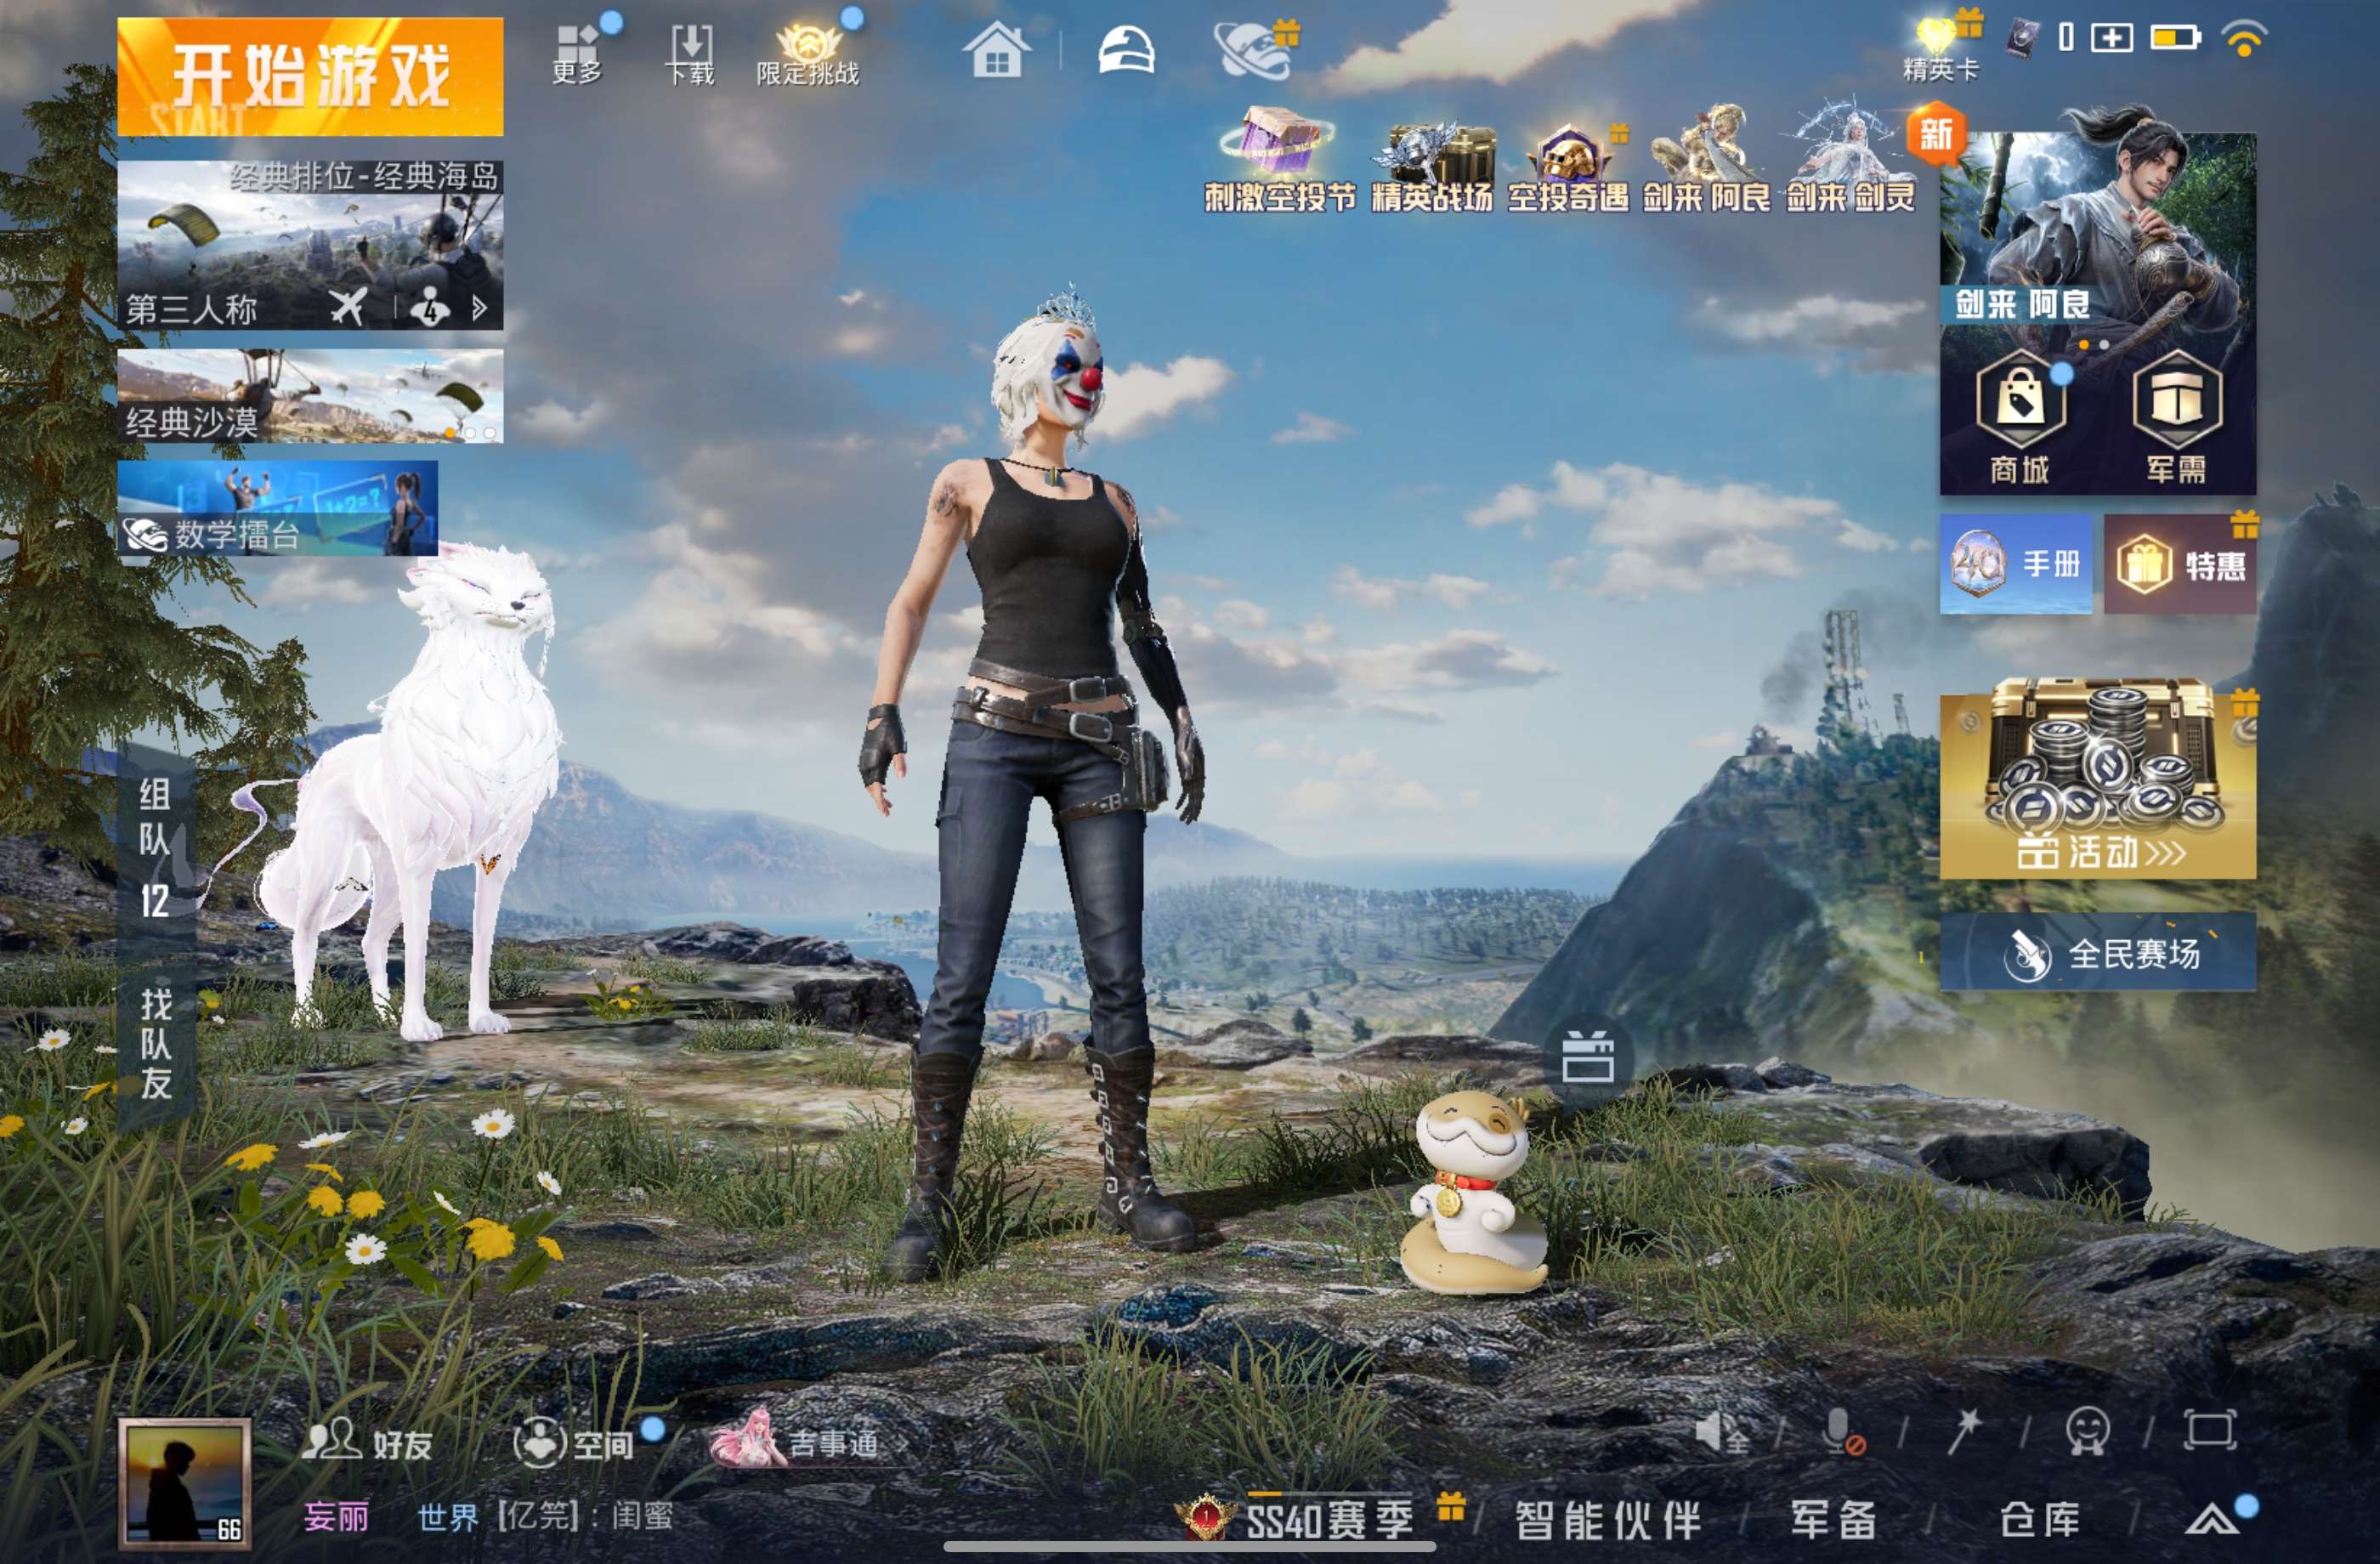Change the four-player team size icon

point(430,307)
